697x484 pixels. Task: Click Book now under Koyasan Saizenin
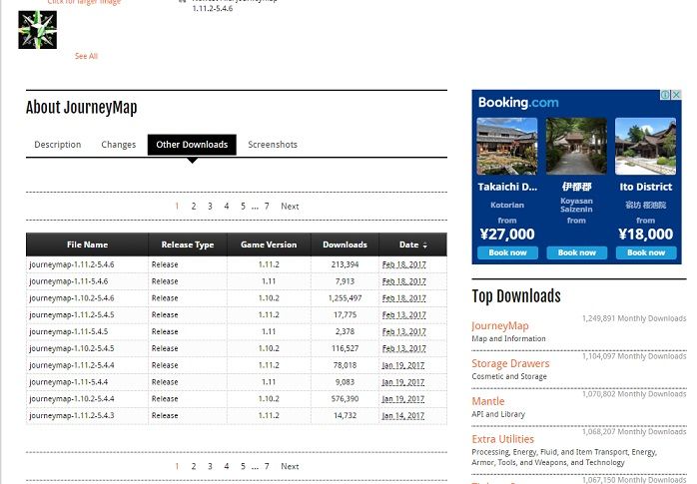click(x=576, y=252)
